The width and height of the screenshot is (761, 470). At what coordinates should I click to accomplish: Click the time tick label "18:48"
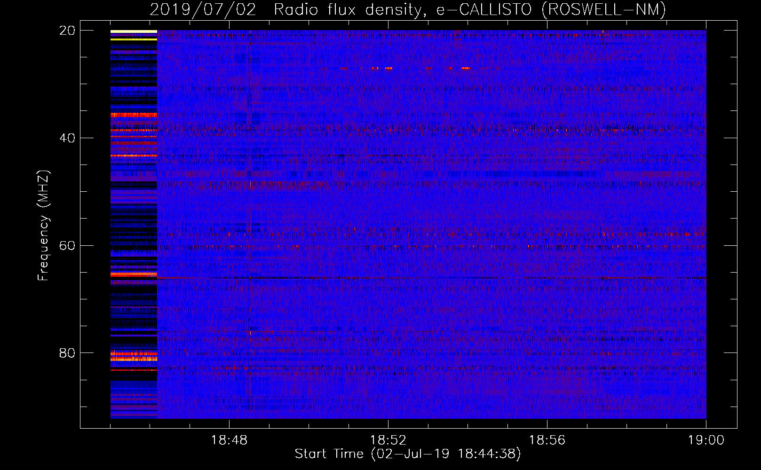(229, 440)
